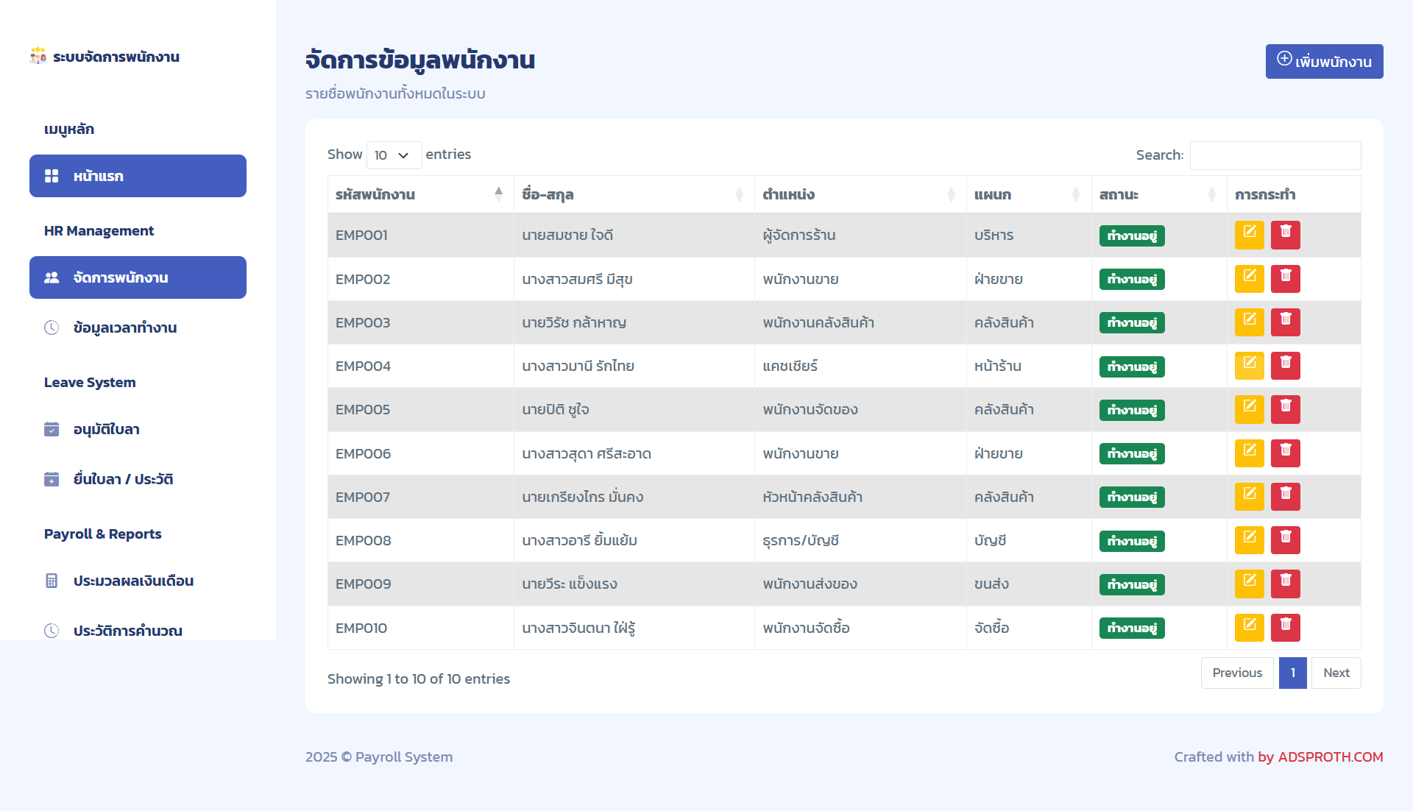Image resolution: width=1413 pixels, height=811 pixels.
Task: Focus the Search input field
Action: (1275, 155)
